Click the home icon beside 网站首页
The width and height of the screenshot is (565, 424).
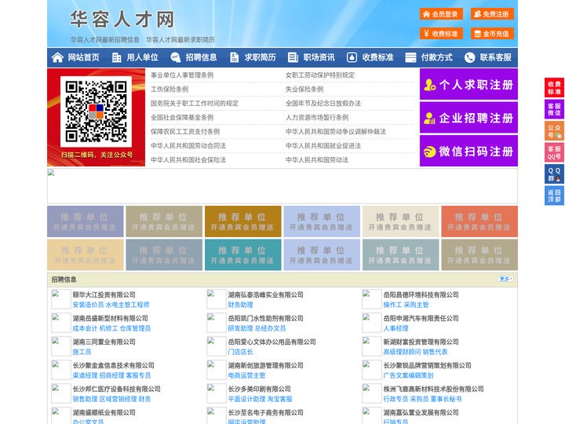tap(57, 57)
